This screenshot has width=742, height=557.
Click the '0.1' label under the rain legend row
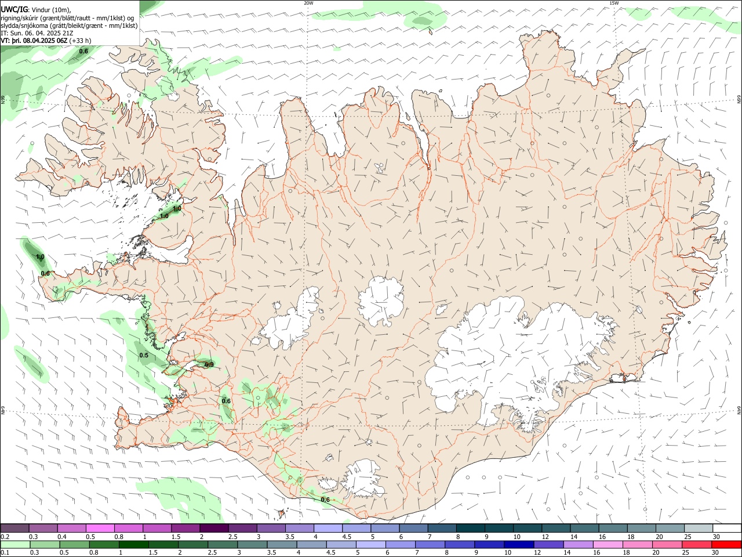(x=5, y=552)
